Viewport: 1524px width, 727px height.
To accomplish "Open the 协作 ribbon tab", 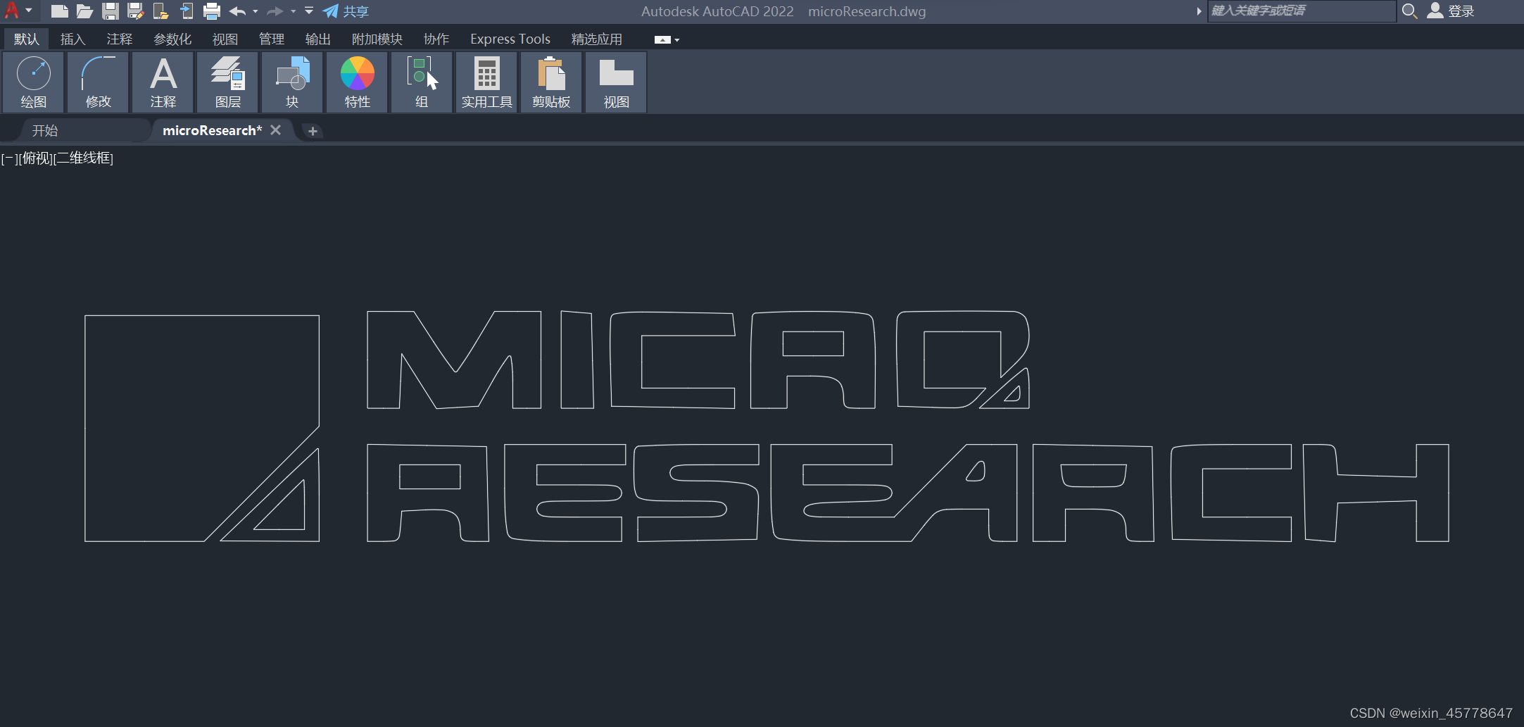I will point(436,39).
